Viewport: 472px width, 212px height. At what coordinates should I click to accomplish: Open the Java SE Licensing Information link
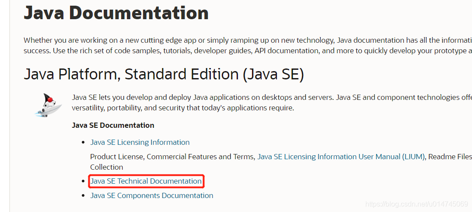click(x=140, y=142)
